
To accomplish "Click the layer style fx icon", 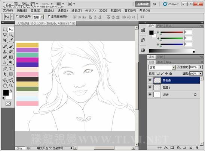I will pos(166,148).
